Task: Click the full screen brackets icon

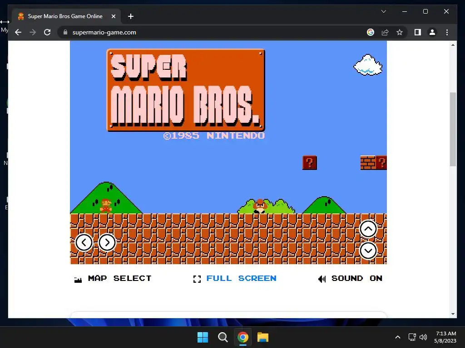Action: point(197,279)
